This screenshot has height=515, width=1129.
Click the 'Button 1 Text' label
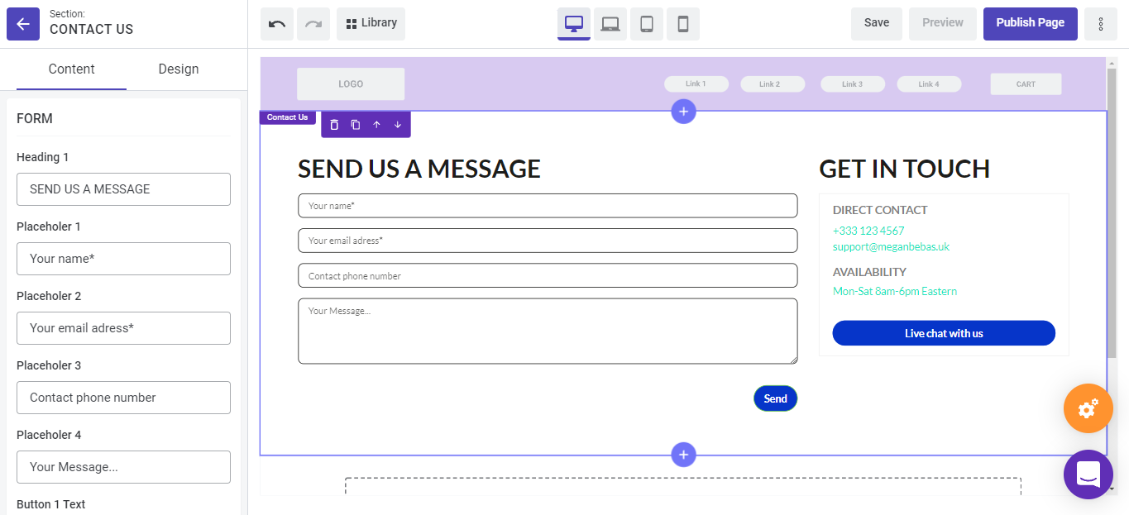(x=51, y=504)
